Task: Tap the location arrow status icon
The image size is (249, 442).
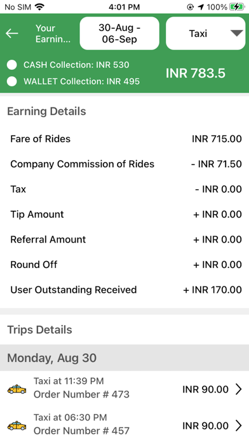Action: coord(201,7)
